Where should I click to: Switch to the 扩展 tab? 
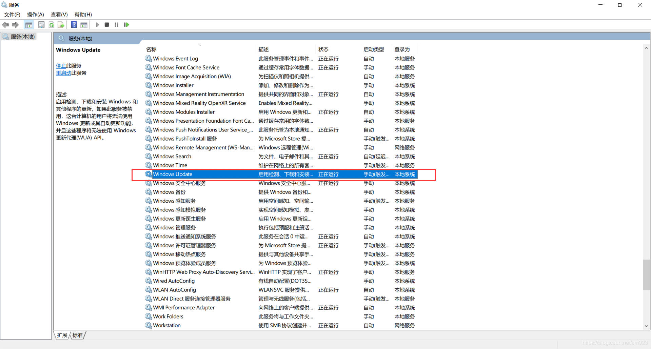pos(62,335)
